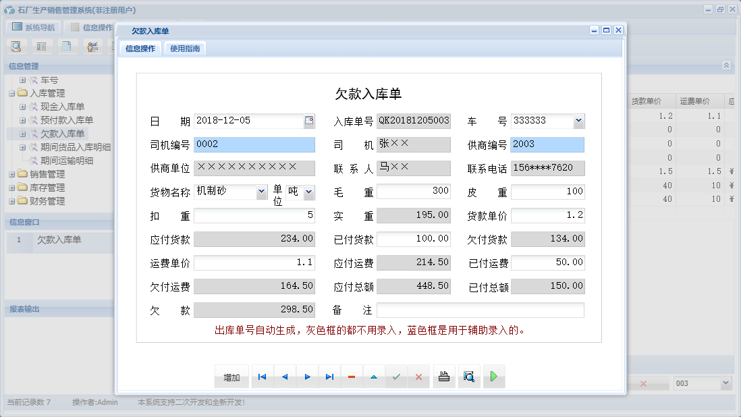Open the calendar icon beside the 日期 field
Viewport: 741px width, 417px height.
309,121
